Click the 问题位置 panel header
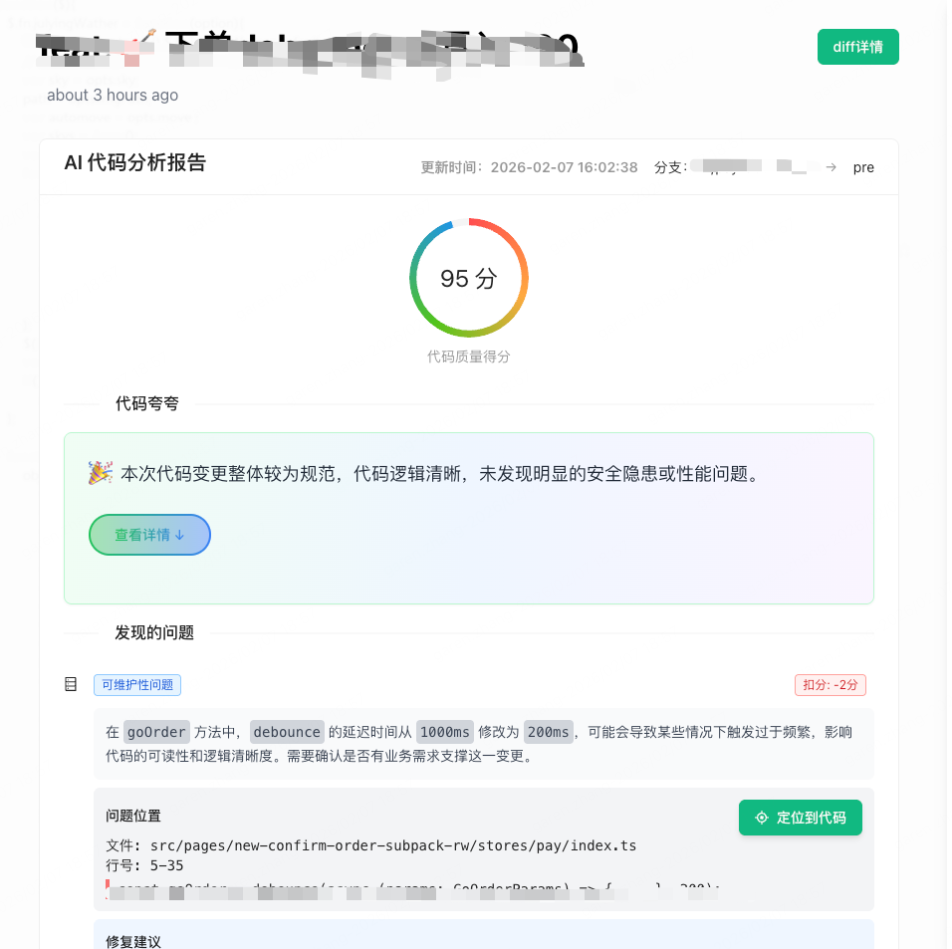Viewport: 952px width, 949px height. point(131,816)
